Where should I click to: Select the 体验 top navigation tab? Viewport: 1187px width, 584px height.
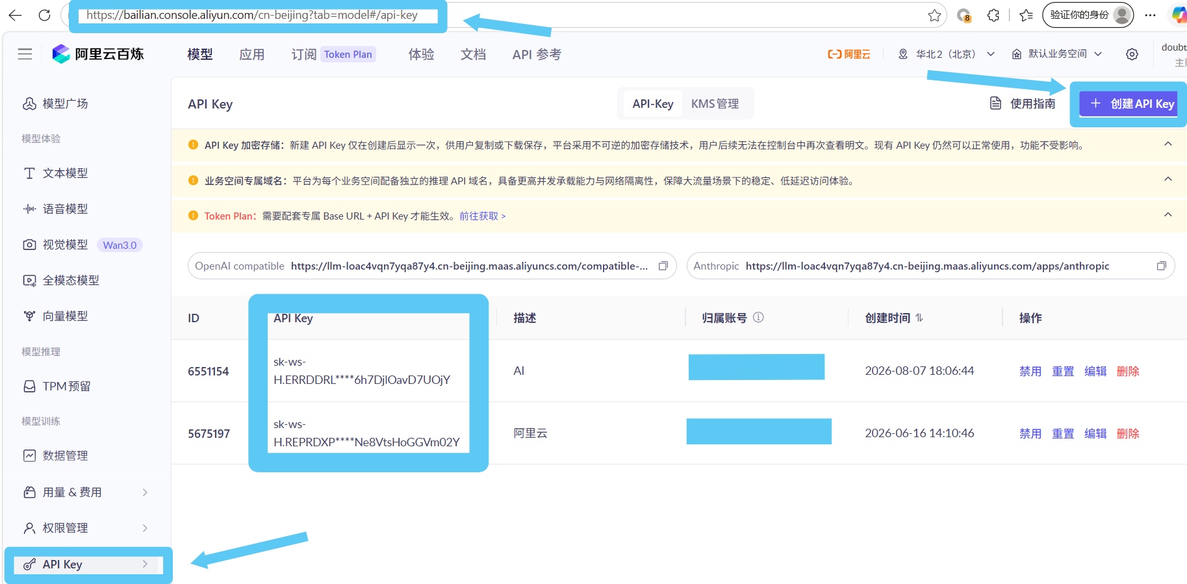coord(422,55)
